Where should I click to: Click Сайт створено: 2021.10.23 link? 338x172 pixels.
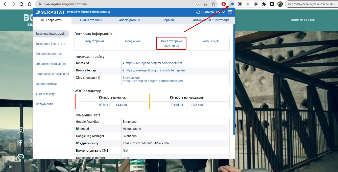[x=171, y=44]
